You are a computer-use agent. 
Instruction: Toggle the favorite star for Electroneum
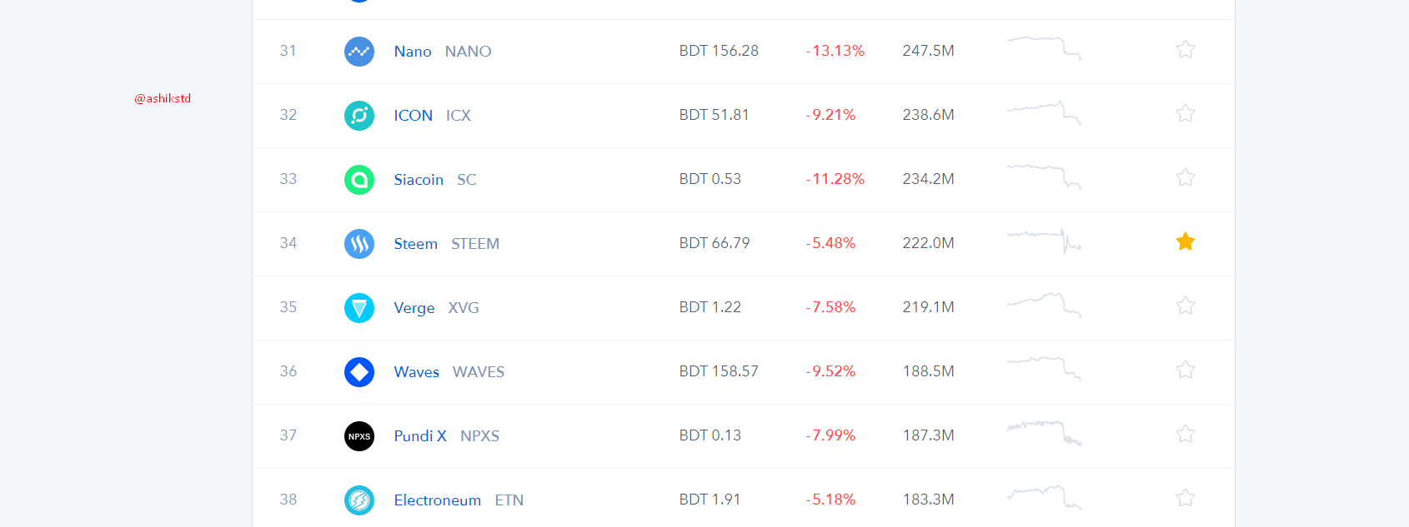tap(1186, 498)
